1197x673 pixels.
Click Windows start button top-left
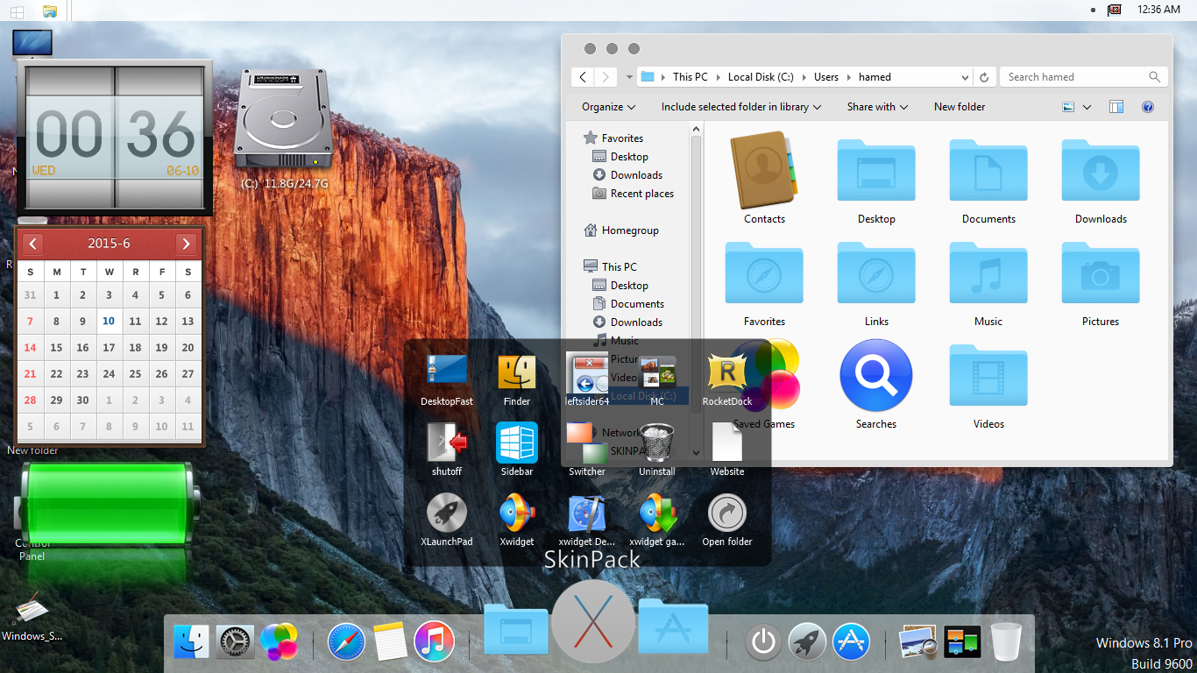(17, 11)
